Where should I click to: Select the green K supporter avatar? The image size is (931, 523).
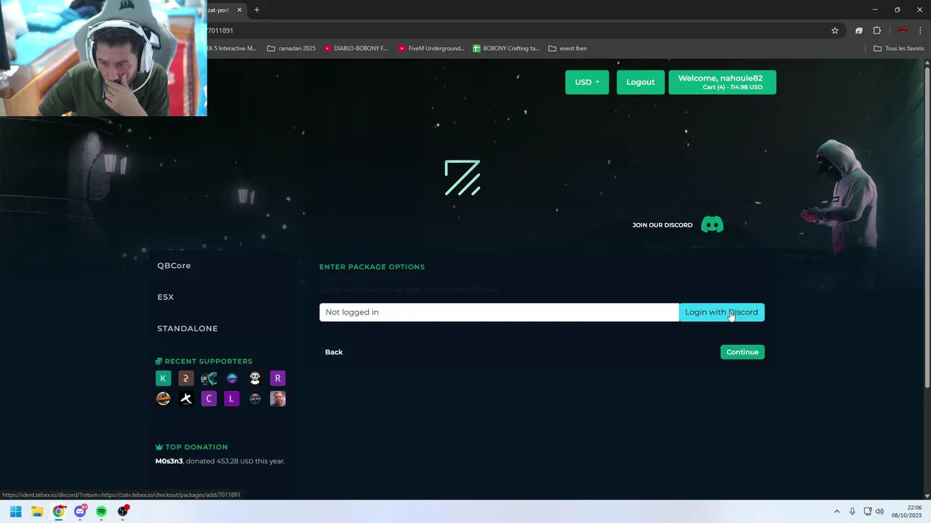point(163,378)
